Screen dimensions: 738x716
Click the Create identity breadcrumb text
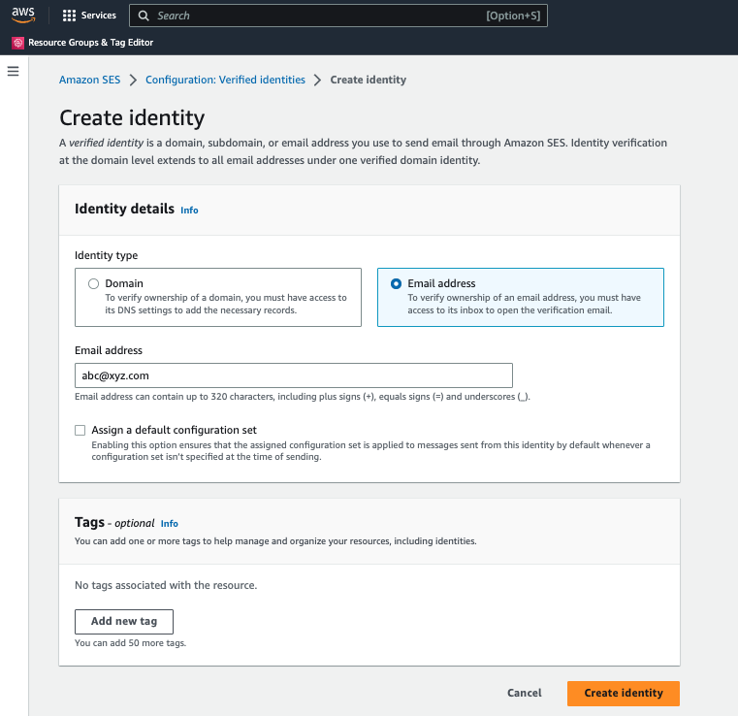(368, 80)
